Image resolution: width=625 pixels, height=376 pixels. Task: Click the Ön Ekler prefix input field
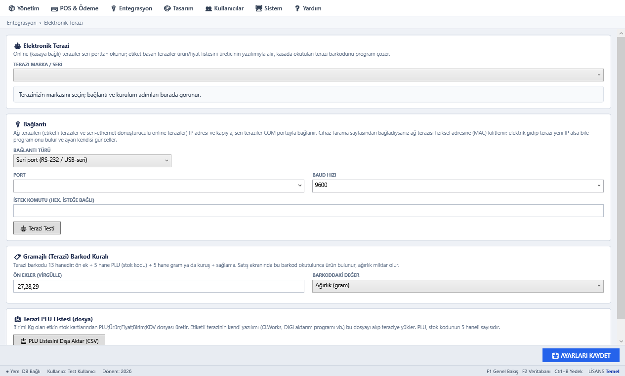click(159, 286)
